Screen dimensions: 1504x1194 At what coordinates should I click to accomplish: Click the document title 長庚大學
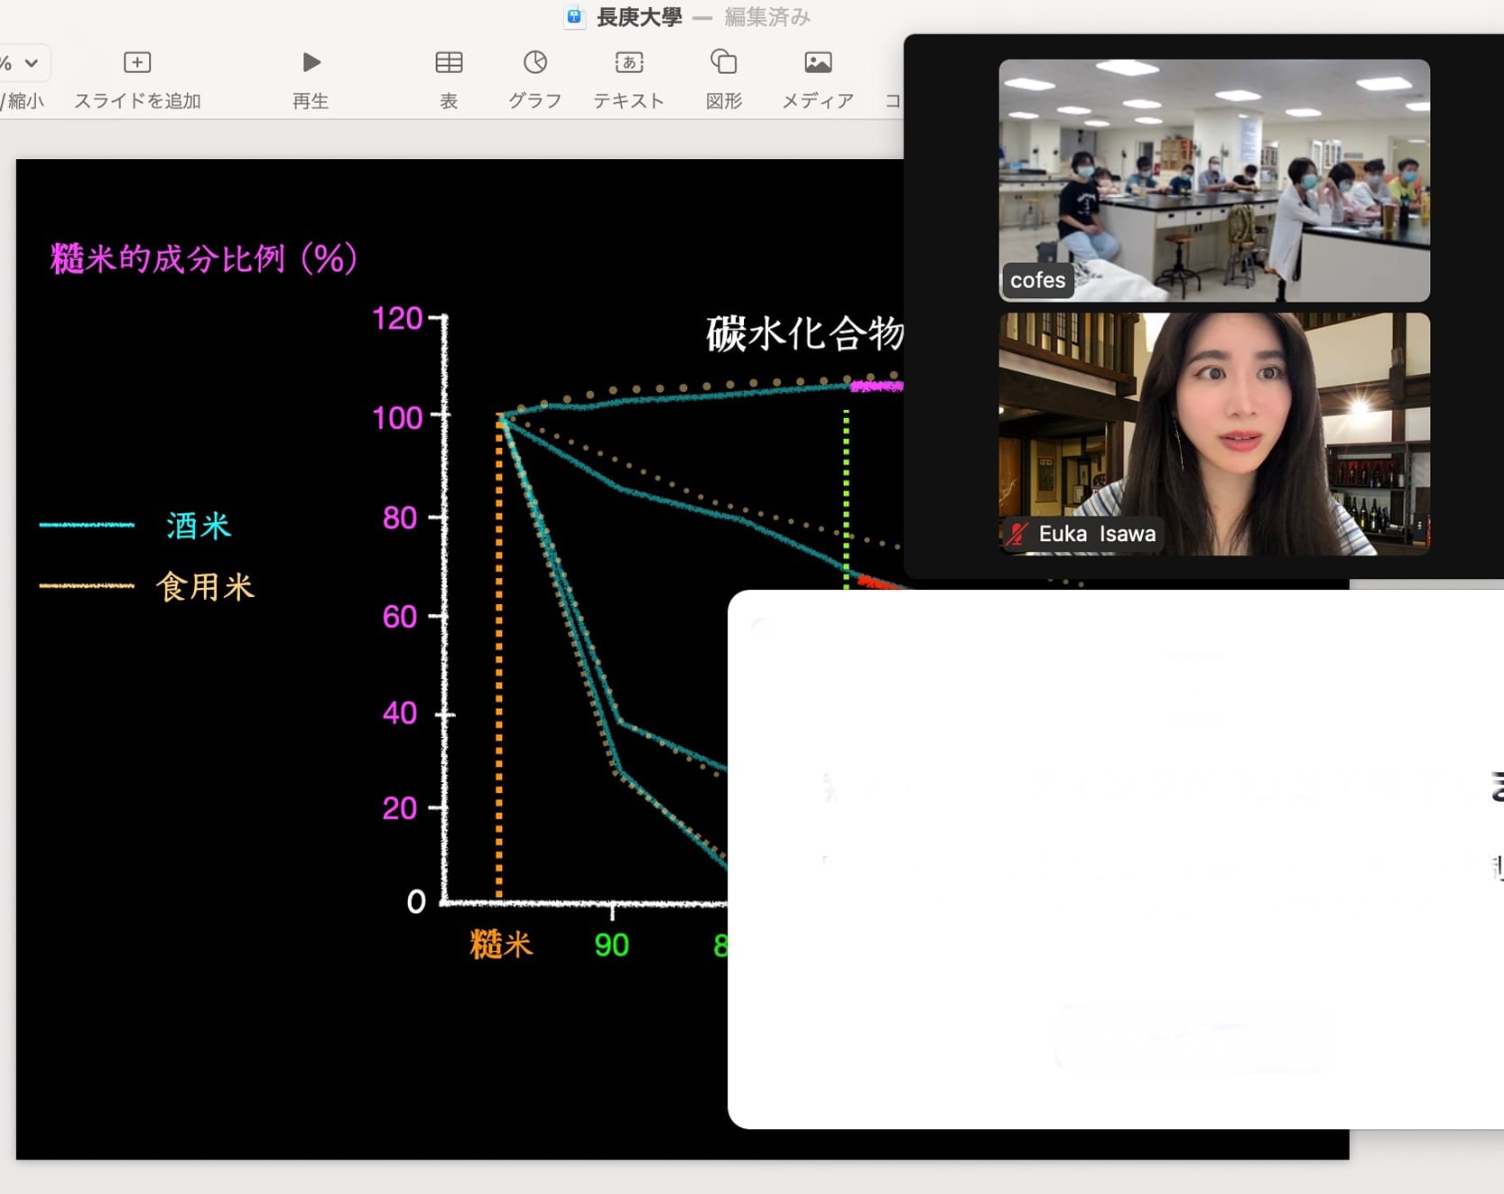639,17
